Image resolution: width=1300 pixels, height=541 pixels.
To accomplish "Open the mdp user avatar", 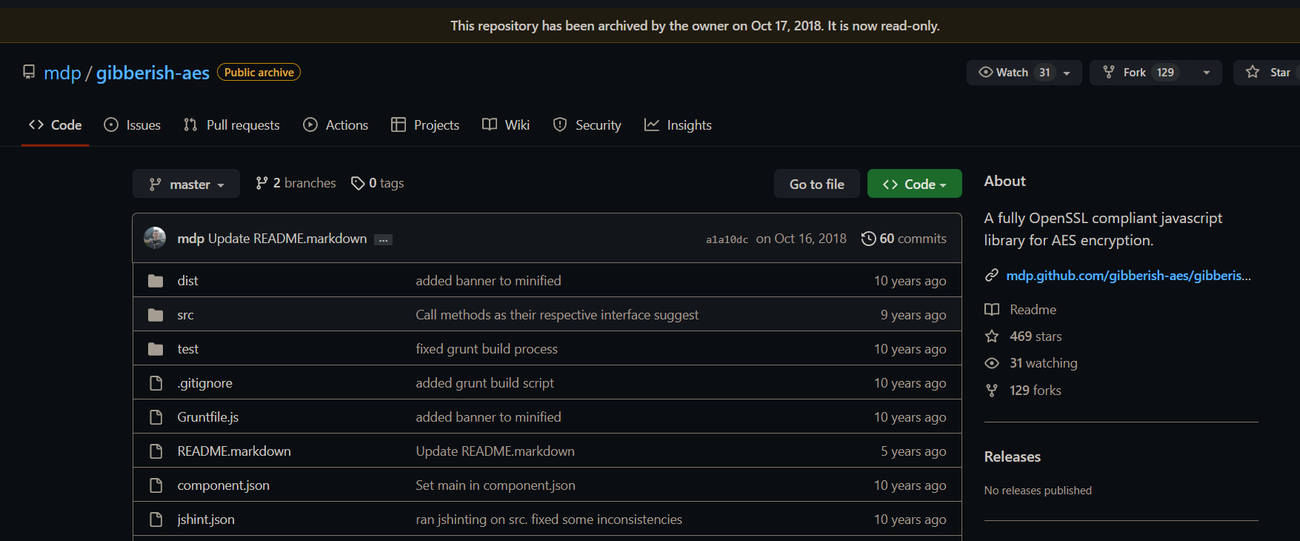I will pos(155,238).
